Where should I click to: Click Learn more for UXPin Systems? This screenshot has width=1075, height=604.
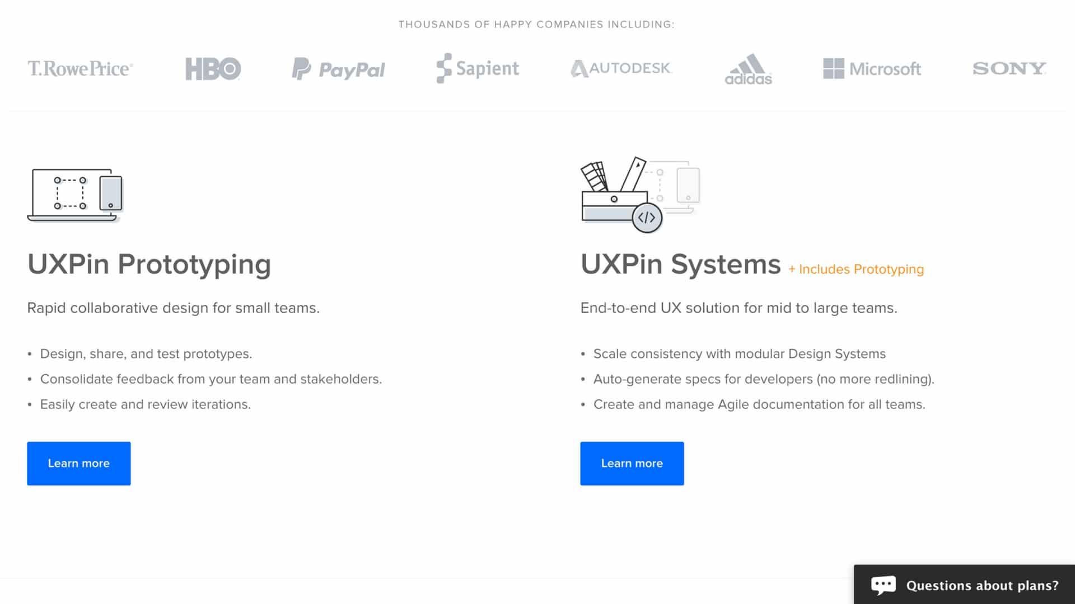(632, 463)
